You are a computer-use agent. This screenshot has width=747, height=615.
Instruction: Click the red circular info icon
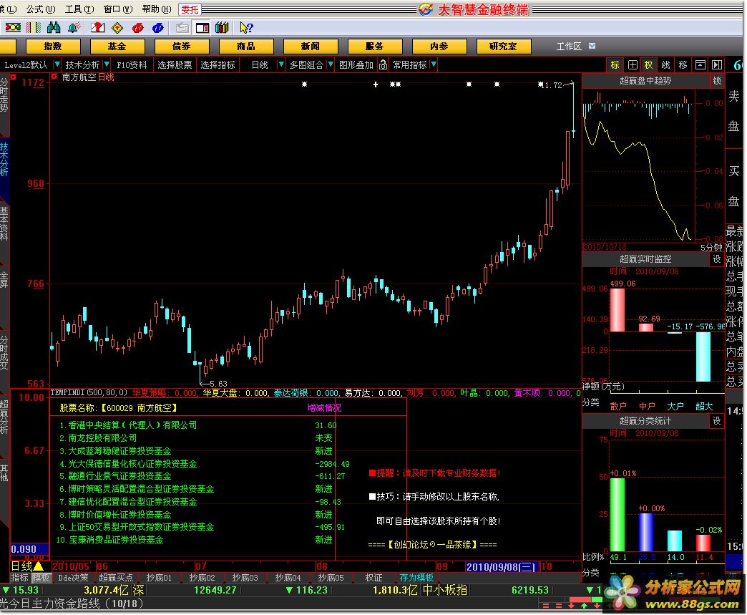tap(138, 28)
